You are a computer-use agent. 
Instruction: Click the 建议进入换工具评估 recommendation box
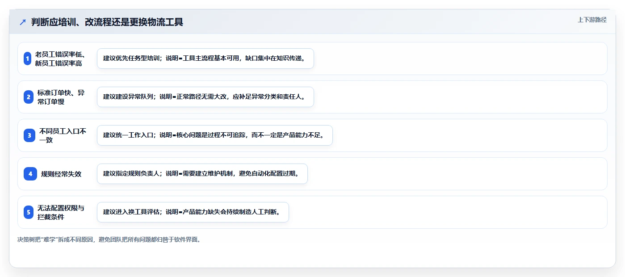[193, 212]
